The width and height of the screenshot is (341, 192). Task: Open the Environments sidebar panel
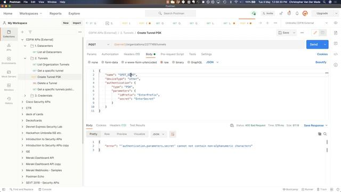tap(9, 60)
